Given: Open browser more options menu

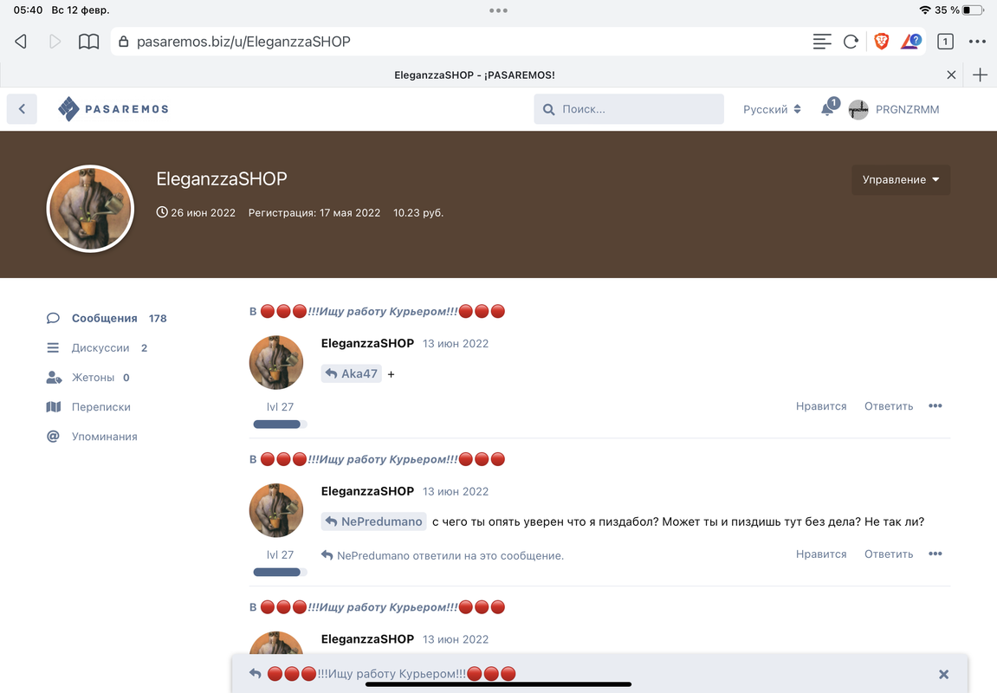Looking at the screenshot, I should 977,42.
